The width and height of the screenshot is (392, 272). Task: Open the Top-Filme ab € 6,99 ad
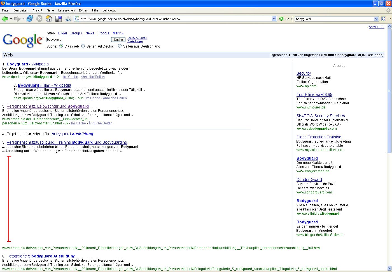tap(314, 94)
